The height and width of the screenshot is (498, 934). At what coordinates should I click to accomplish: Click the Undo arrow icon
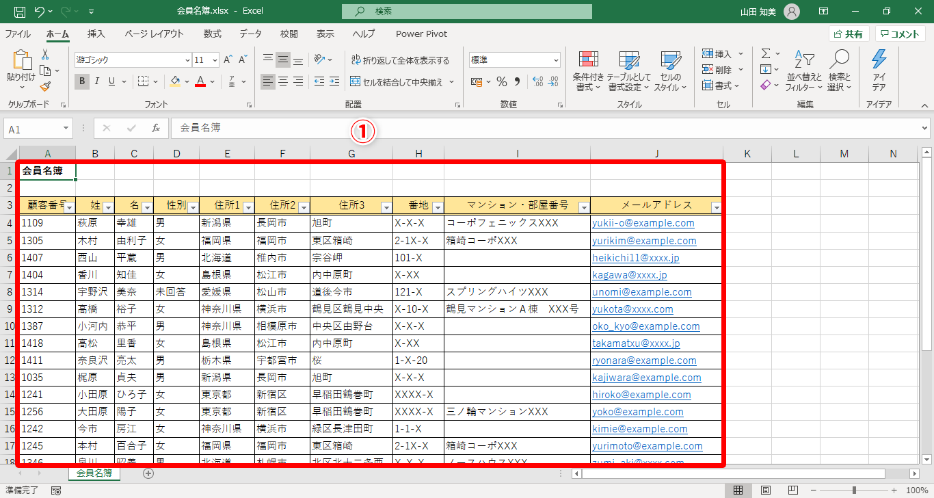(40, 11)
